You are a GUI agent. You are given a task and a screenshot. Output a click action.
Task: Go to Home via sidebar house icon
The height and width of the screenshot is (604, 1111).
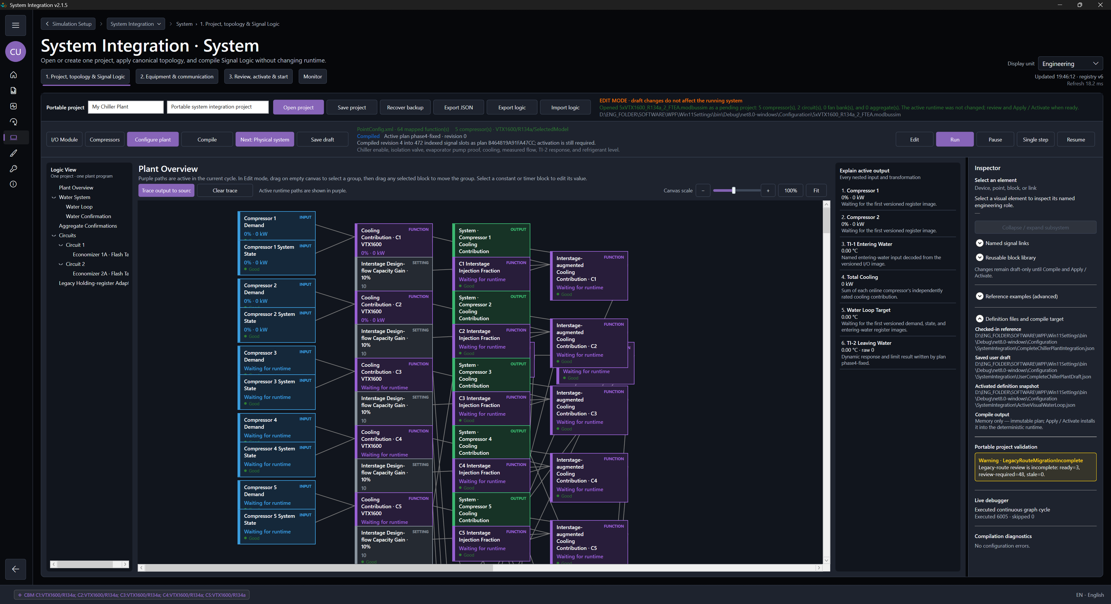click(13, 75)
